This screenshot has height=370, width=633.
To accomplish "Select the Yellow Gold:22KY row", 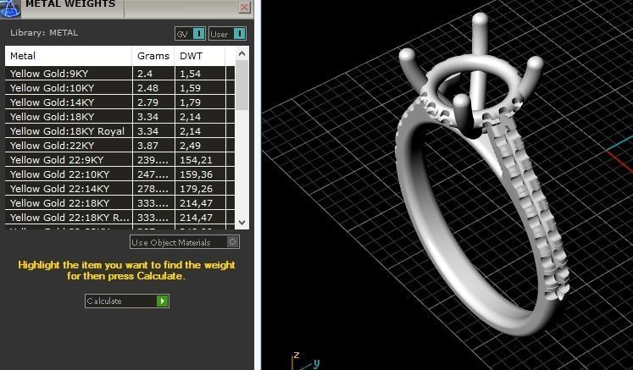I will point(119,146).
